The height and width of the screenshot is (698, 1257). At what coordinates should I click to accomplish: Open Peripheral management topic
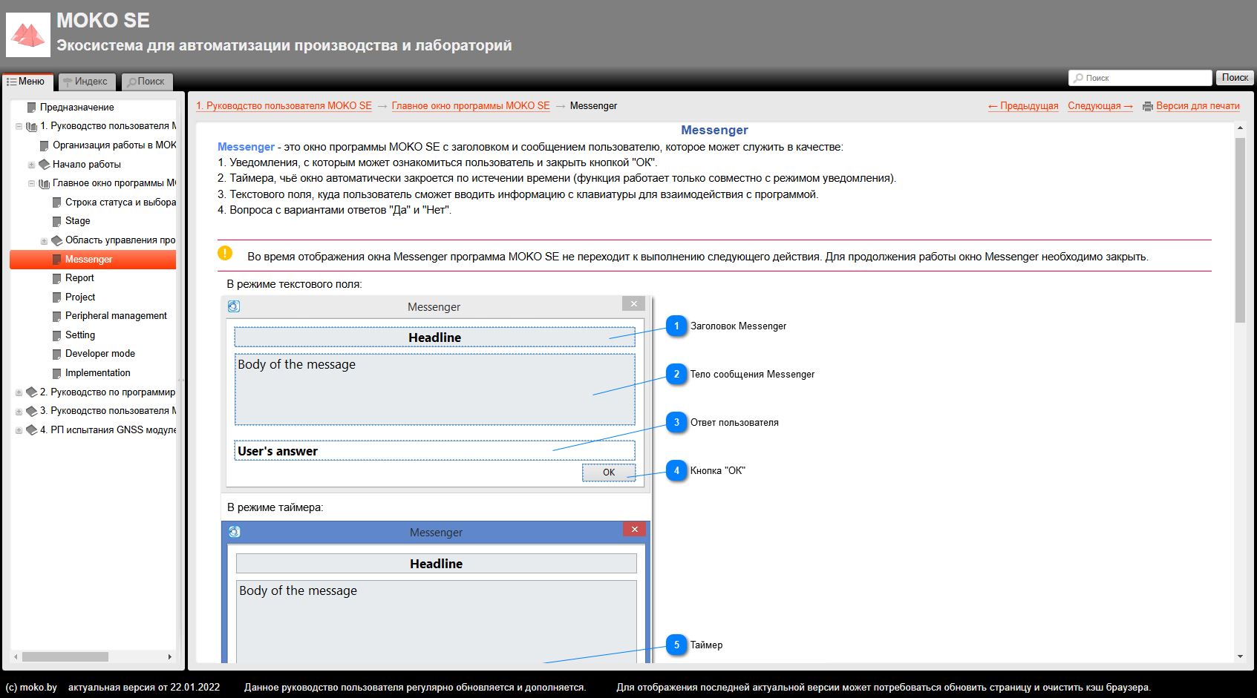pyautogui.click(x=116, y=316)
